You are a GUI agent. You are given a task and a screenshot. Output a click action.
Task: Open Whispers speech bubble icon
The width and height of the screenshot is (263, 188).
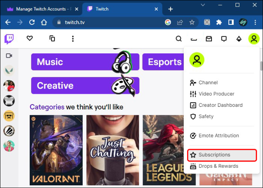coord(224,39)
